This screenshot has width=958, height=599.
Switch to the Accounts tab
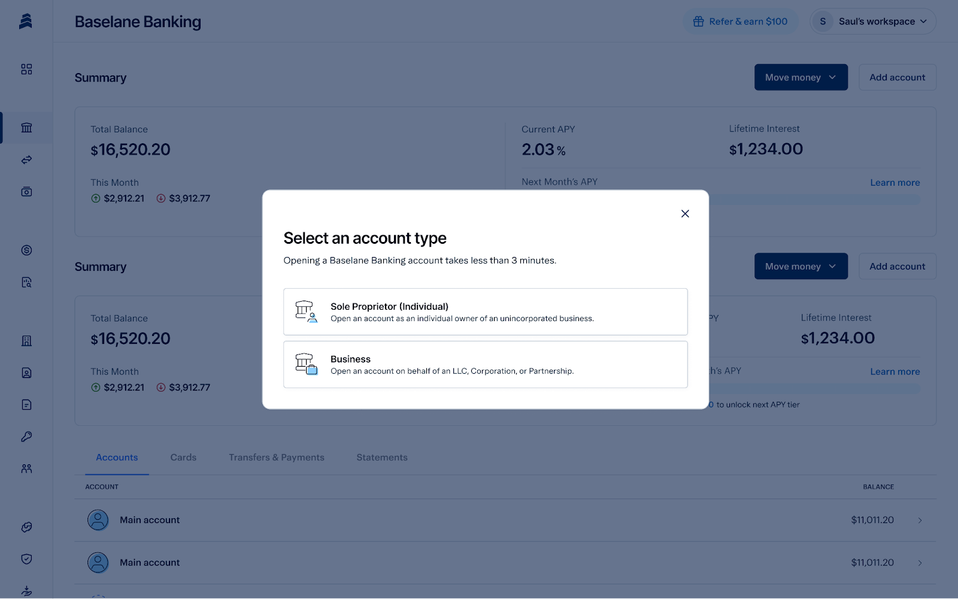point(117,458)
